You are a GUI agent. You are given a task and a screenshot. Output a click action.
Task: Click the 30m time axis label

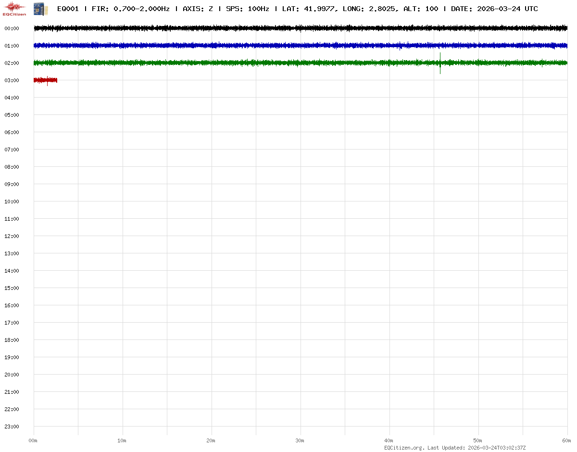tap(300, 440)
